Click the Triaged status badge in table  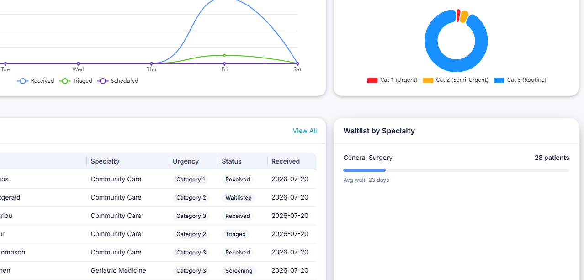point(235,234)
